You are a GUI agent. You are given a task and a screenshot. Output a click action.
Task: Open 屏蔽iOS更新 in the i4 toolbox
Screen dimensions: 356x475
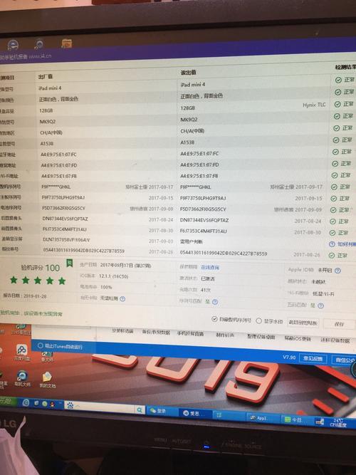(x=298, y=338)
